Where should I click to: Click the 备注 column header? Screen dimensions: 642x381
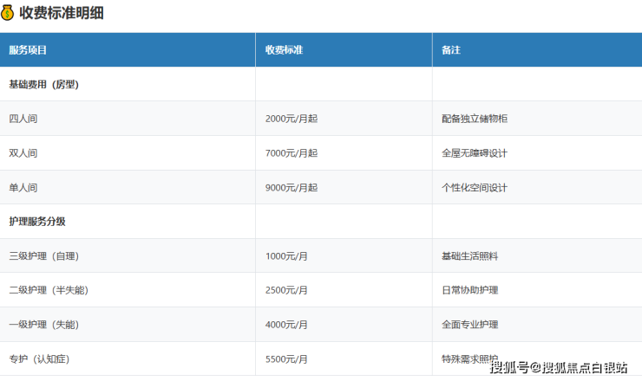450,50
